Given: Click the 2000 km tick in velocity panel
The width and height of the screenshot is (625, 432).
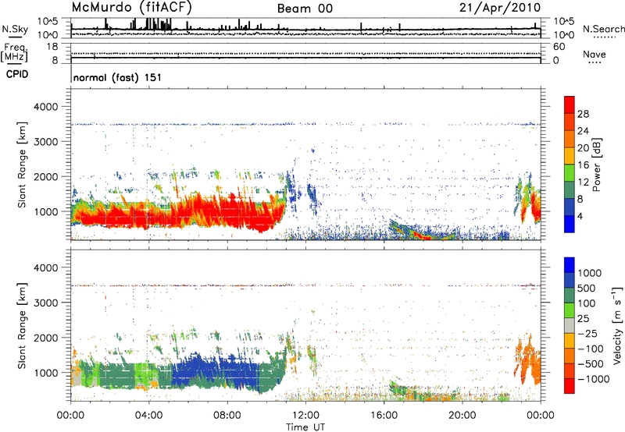Looking at the screenshot, I should (46, 338).
